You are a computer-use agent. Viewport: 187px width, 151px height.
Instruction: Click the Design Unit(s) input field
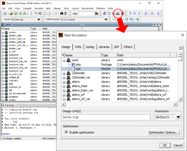pyautogui.click(x=106, y=117)
